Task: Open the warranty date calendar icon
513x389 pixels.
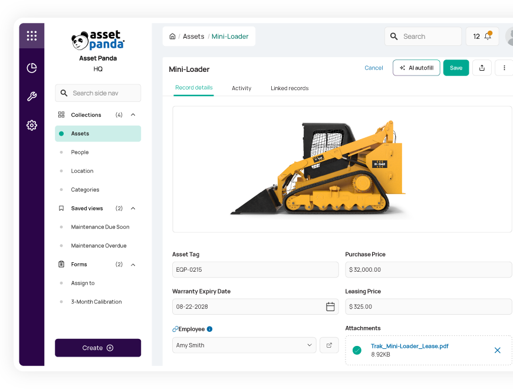Action: pyautogui.click(x=330, y=306)
